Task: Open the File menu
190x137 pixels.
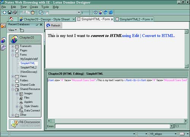Action: tap(3, 7)
